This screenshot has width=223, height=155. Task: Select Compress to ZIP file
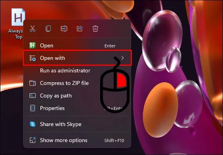pos(77,83)
